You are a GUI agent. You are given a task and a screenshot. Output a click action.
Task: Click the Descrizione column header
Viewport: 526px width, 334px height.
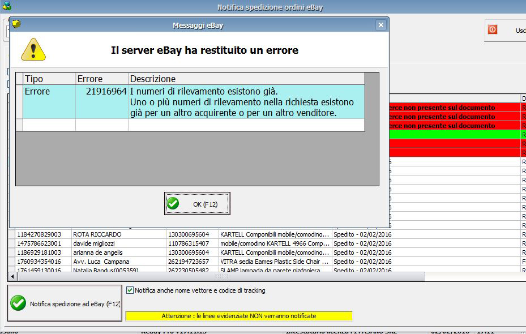pos(246,79)
